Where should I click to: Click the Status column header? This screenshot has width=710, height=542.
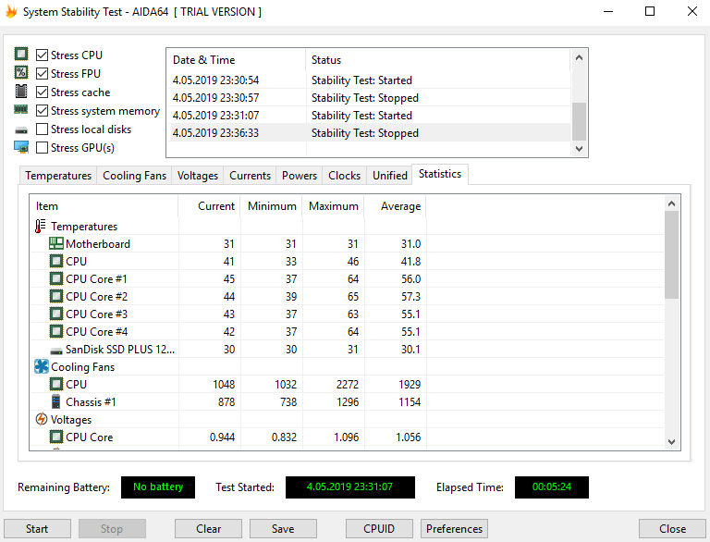coord(438,60)
